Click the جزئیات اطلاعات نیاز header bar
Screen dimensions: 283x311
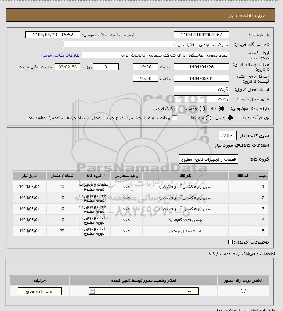[140, 15]
